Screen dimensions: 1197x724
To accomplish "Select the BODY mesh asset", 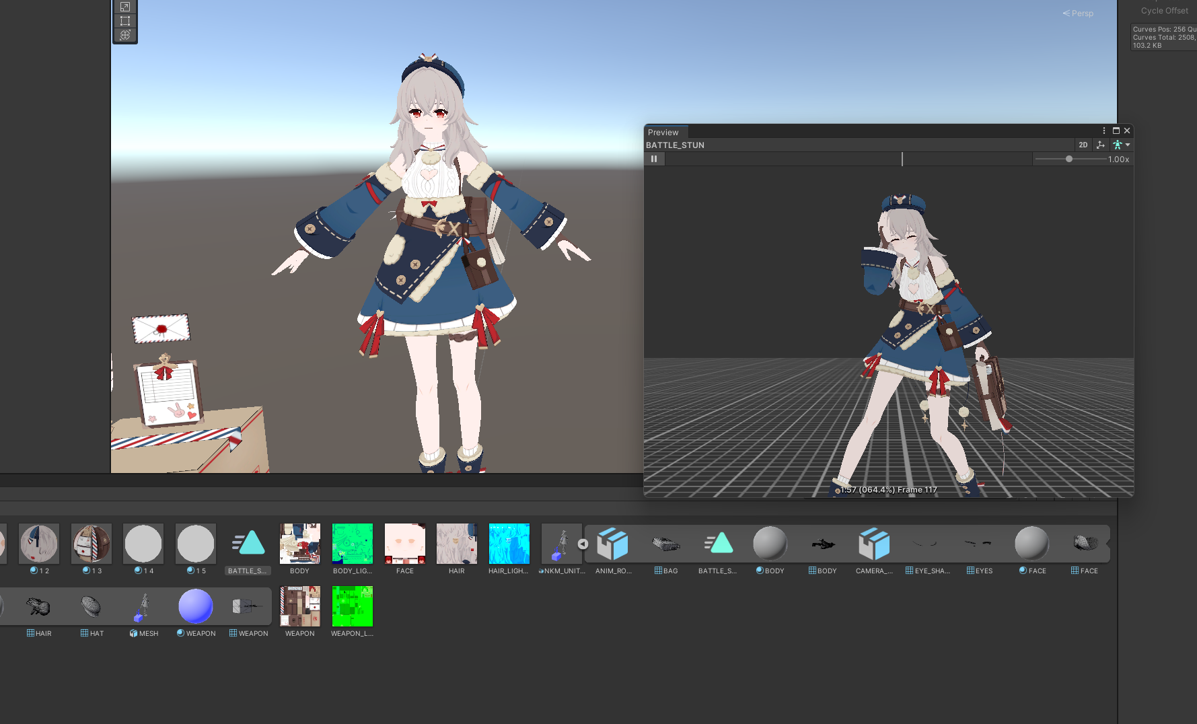I will [822, 544].
